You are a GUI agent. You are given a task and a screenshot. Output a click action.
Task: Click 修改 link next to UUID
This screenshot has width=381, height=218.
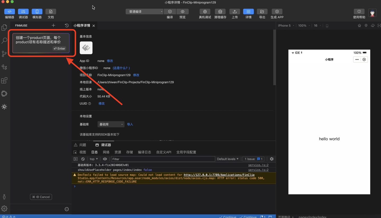tap(102, 103)
